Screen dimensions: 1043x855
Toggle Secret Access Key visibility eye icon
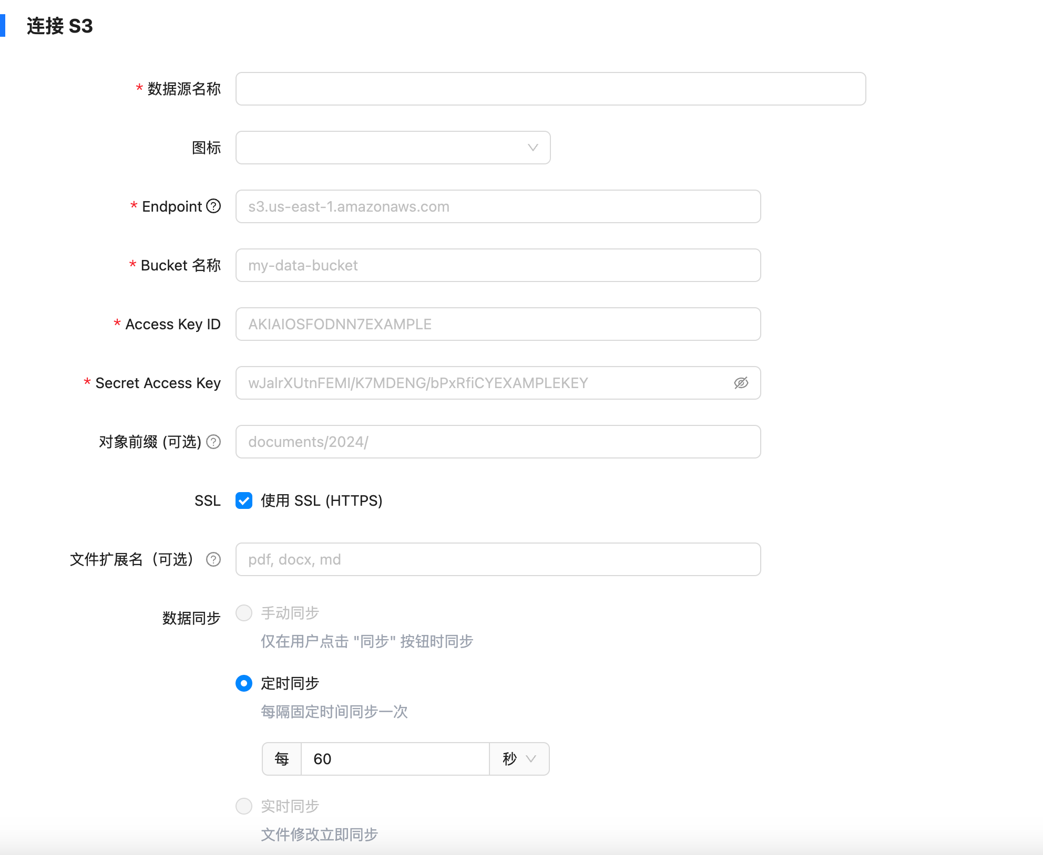point(741,383)
